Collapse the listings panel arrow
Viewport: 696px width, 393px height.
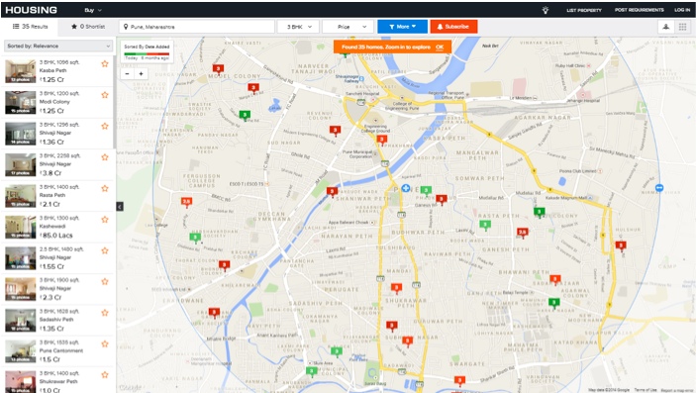point(120,207)
